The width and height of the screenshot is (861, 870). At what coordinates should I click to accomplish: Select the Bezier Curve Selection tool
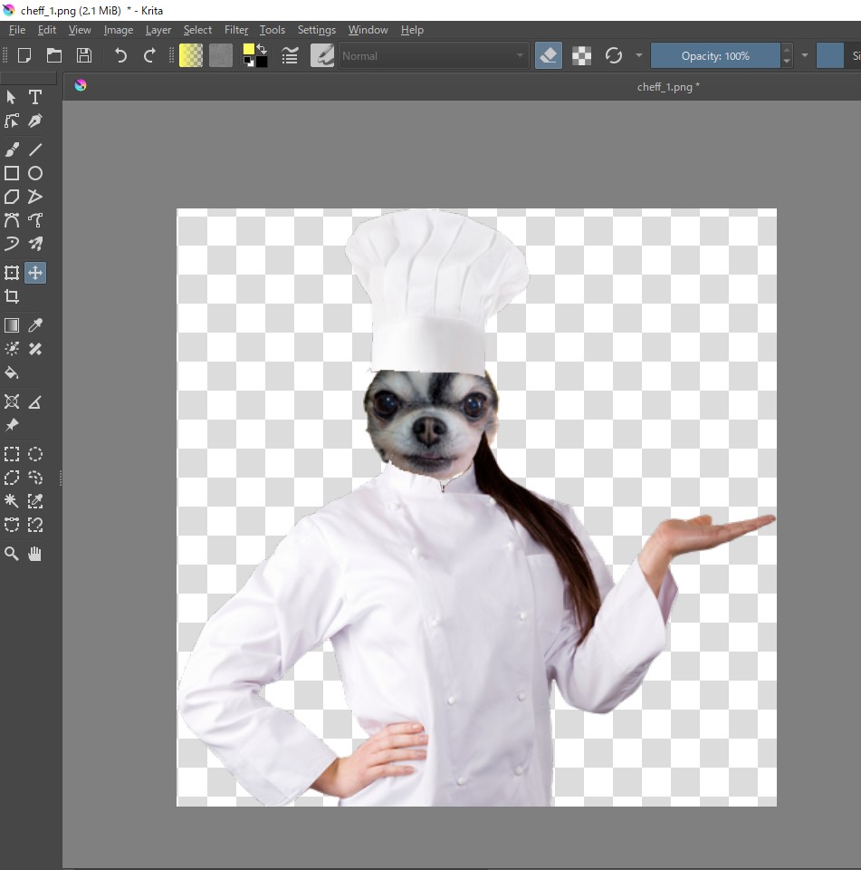click(x=12, y=525)
